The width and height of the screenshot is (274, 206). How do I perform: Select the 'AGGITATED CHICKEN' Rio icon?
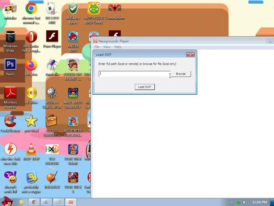pos(73,126)
